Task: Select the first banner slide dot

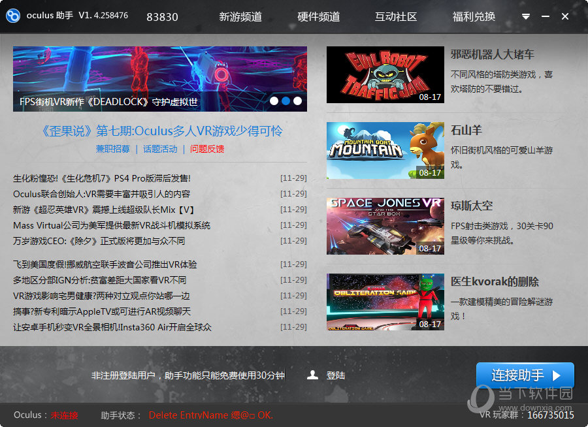Action: click(x=274, y=101)
